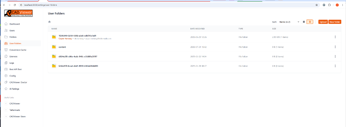Click the Rest API Test icon in the sidebar
This screenshot has height=127, width=346.
tap(6, 69)
